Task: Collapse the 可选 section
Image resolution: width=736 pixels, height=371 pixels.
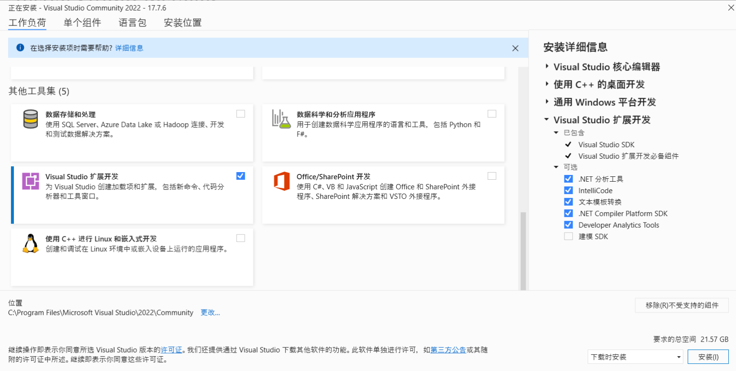Action: click(556, 167)
